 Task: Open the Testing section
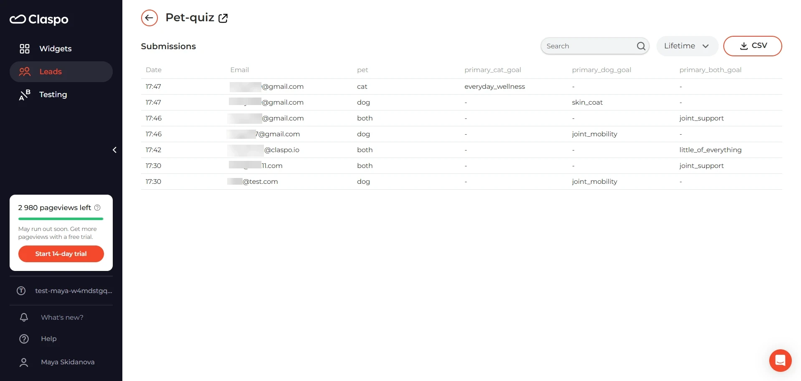click(x=61, y=95)
